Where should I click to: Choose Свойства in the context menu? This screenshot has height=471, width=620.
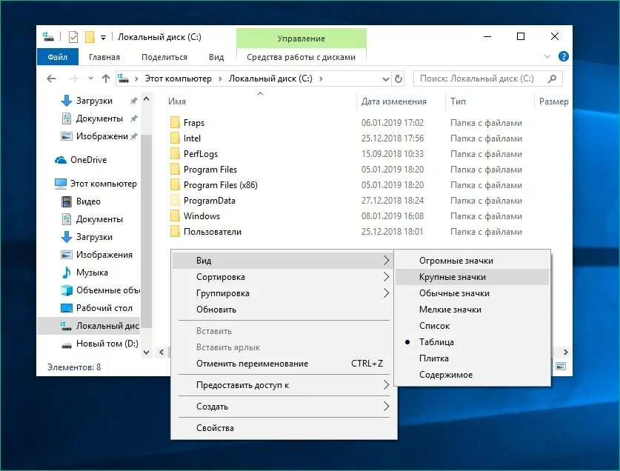click(x=283, y=427)
